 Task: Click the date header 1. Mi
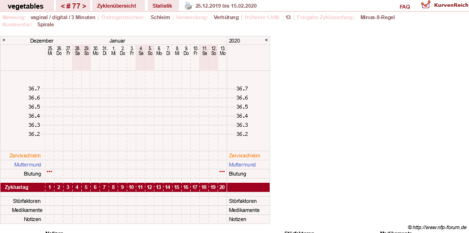point(113,51)
